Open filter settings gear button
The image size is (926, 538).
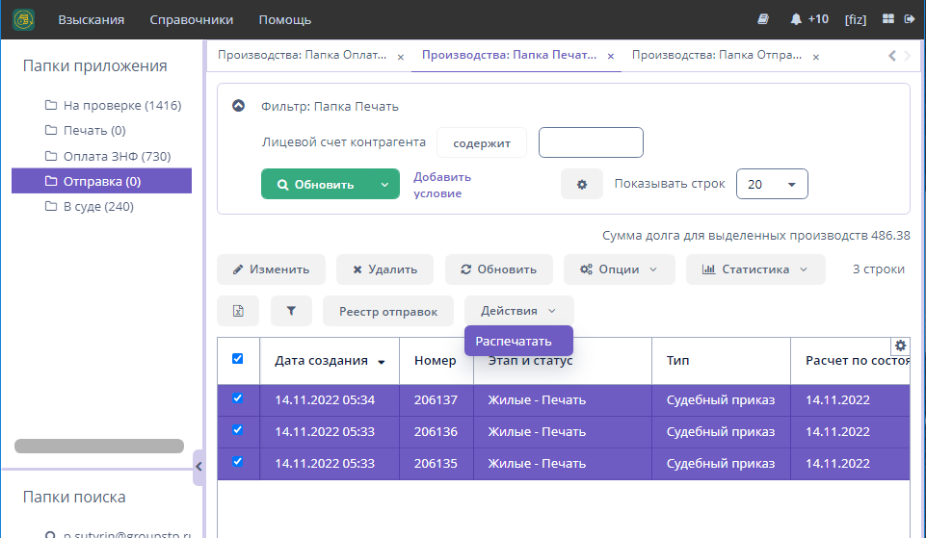pyautogui.click(x=582, y=184)
